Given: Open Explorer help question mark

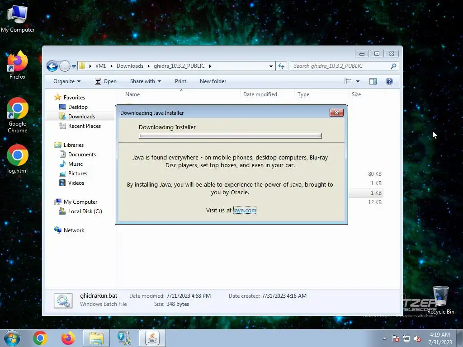Looking at the screenshot, I should pyautogui.click(x=389, y=81).
